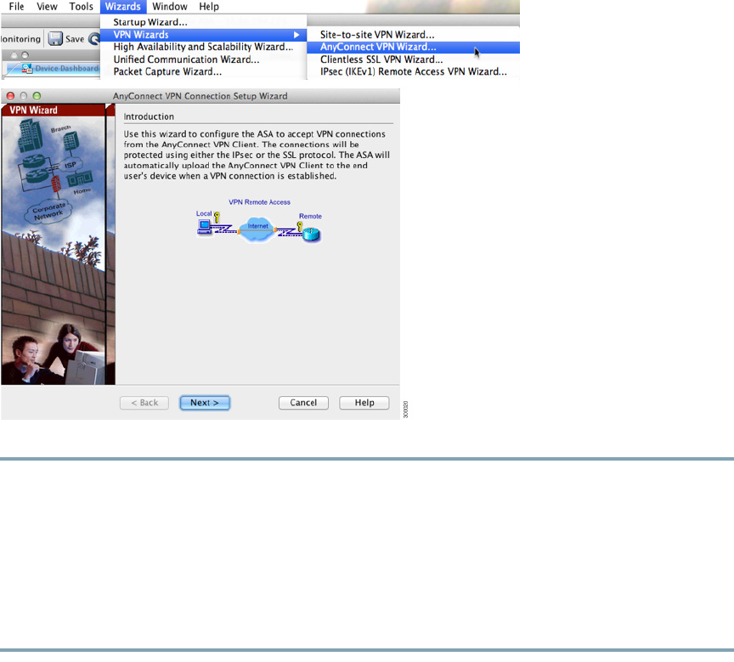Click the Device Dashboard tab icon
The width and height of the screenshot is (734, 662).
(x=27, y=68)
